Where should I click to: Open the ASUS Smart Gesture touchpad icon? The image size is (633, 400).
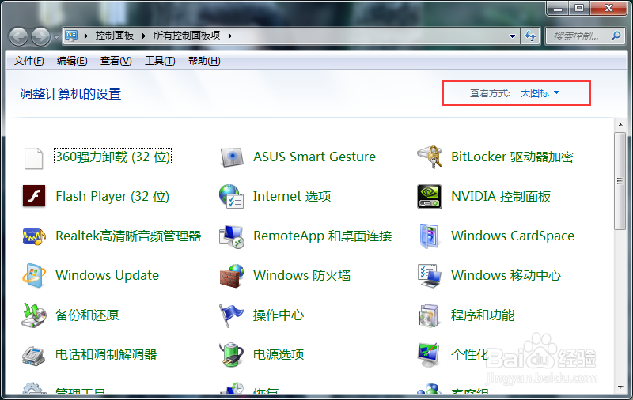click(232, 157)
